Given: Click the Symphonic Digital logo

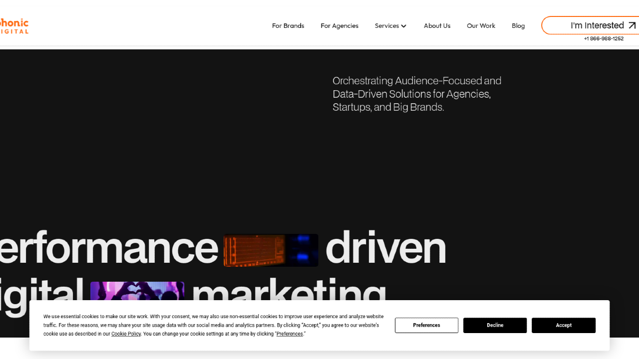Looking at the screenshot, I should (x=14, y=25).
